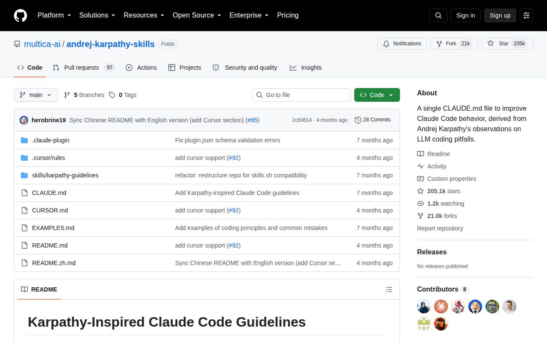This screenshot has width=547, height=342.
Task: Open the multica-ai owner link
Action: [42, 44]
